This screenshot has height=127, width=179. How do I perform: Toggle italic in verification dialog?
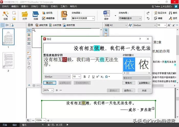click(89, 77)
